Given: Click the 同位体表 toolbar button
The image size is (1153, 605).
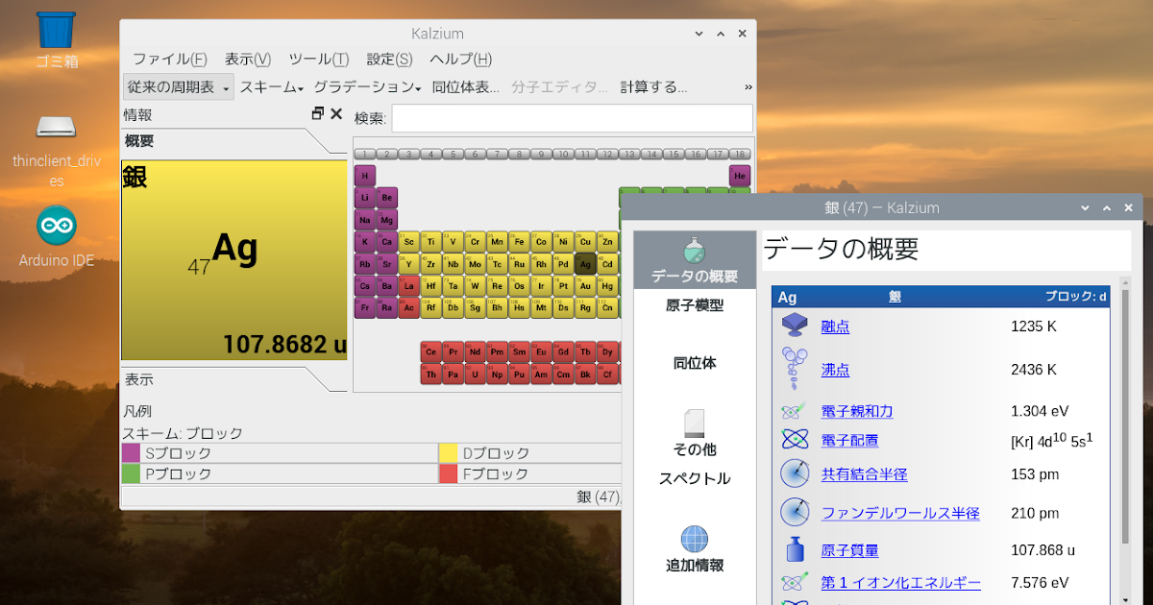Looking at the screenshot, I should [467, 85].
